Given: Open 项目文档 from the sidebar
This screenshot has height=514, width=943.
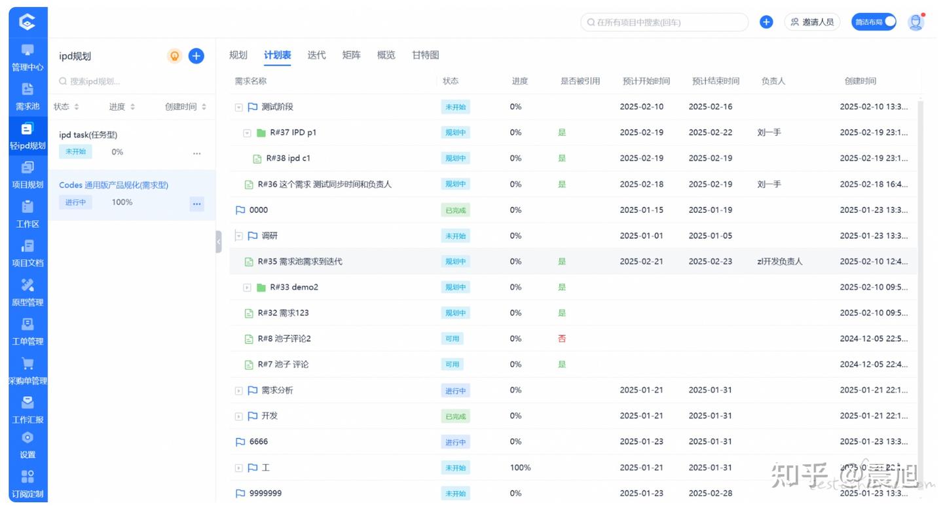Looking at the screenshot, I should [x=28, y=253].
